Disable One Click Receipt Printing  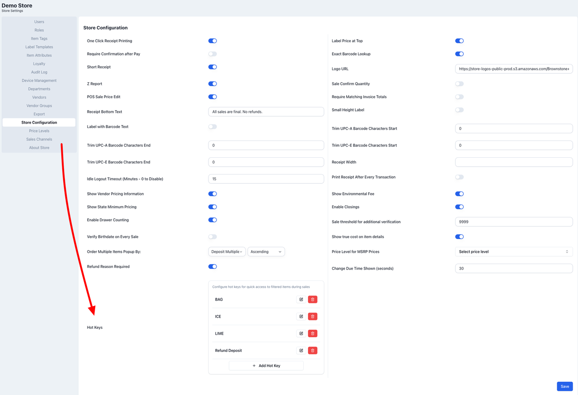213,41
